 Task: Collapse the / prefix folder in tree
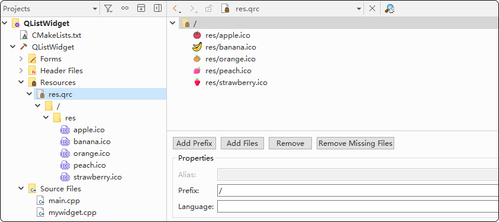pyautogui.click(x=37, y=106)
